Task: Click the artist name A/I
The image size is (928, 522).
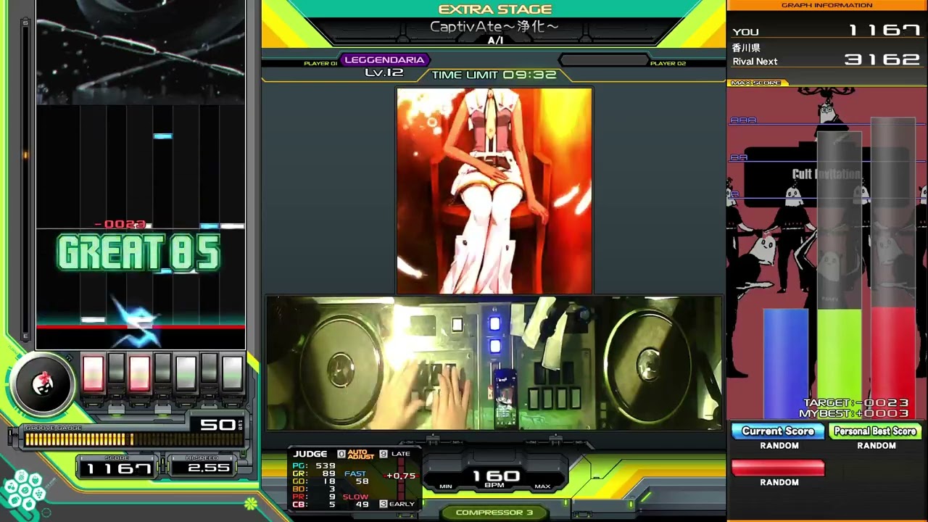Action: (495, 41)
